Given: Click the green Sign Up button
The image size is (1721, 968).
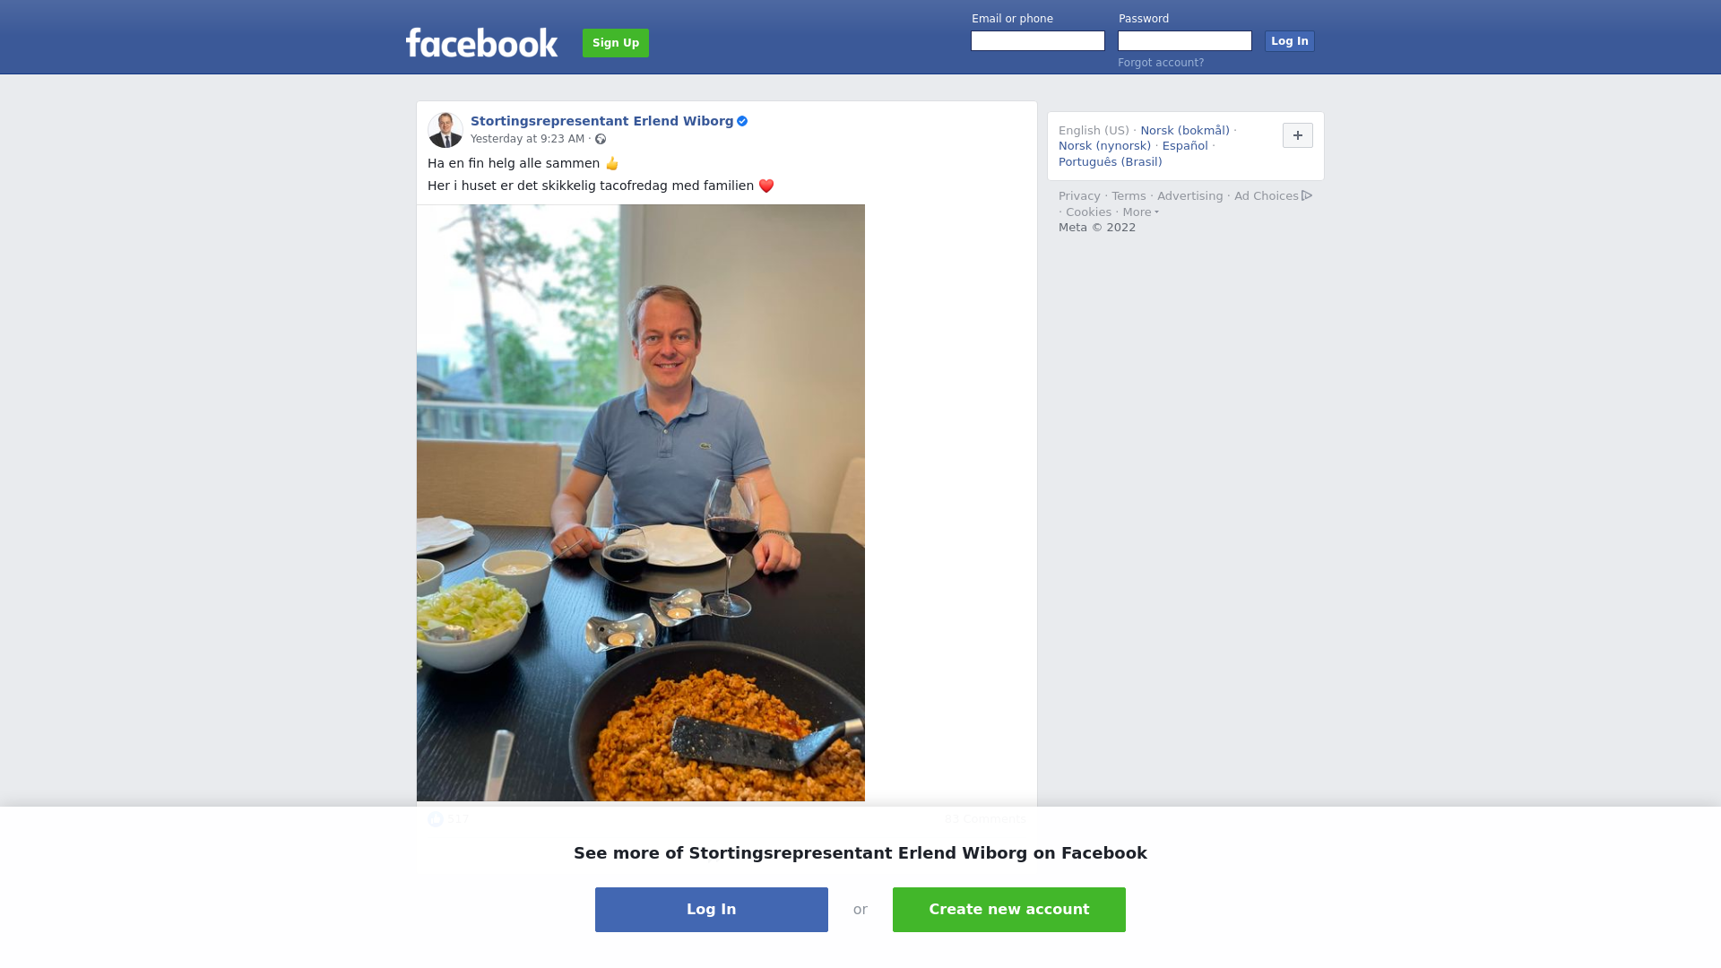Looking at the screenshot, I should (616, 43).
